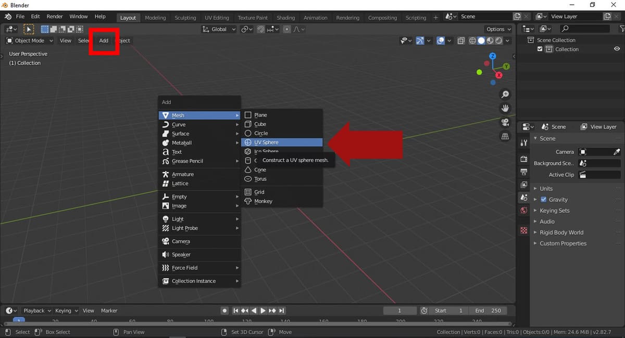
Task: Toggle the camera view gizmo icon
Action: click(x=505, y=122)
